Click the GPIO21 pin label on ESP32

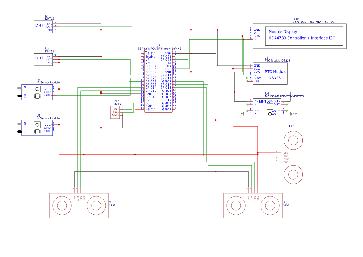tap(166, 69)
